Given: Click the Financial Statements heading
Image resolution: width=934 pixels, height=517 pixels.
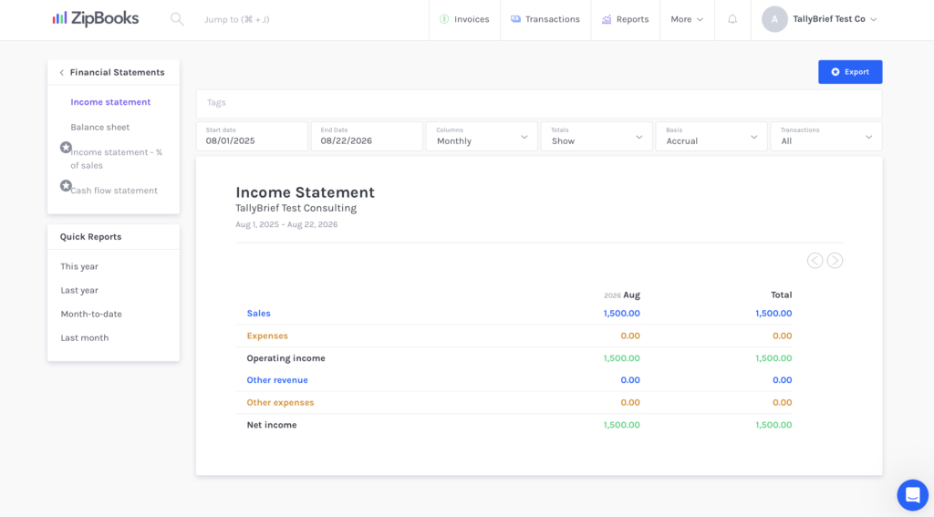Looking at the screenshot, I should (x=117, y=72).
